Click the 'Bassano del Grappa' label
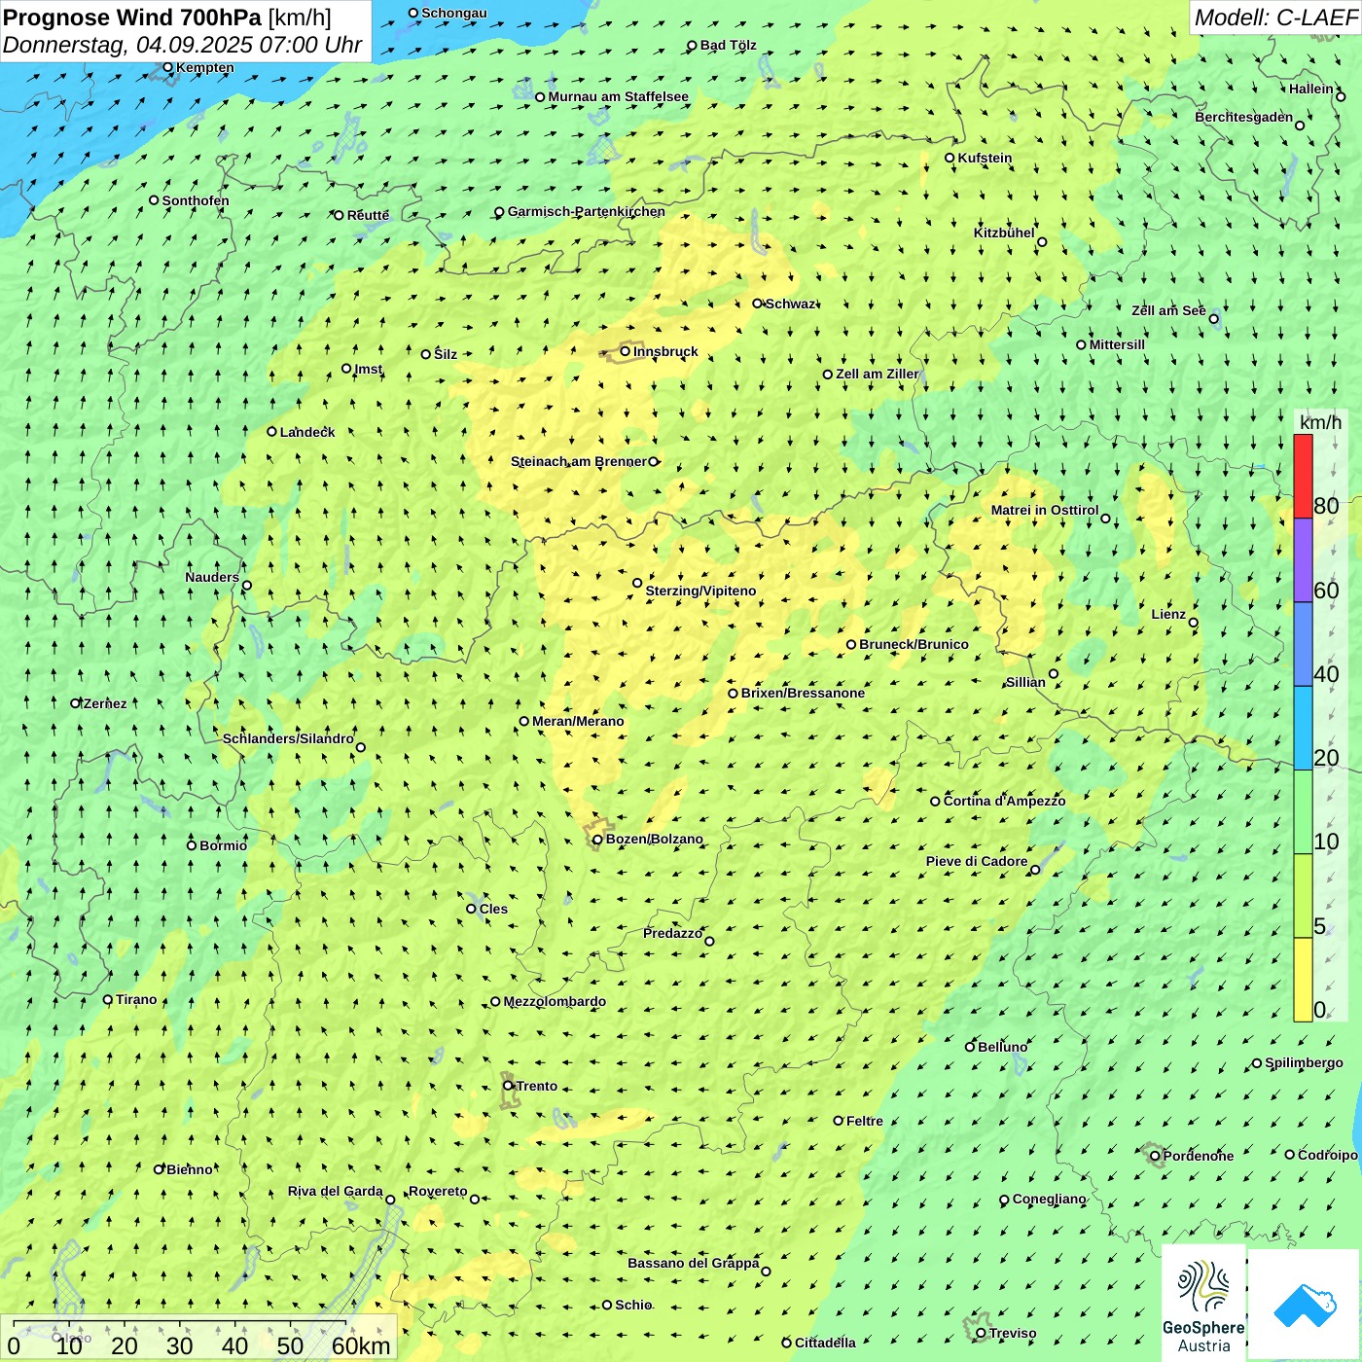Viewport: 1362px width, 1362px height. coord(694,1263)
